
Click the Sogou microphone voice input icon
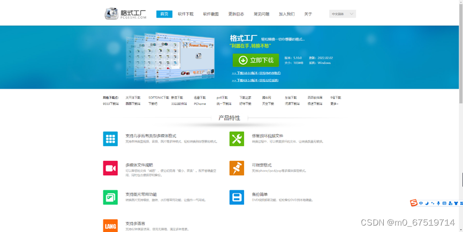[x=438, y=203]
